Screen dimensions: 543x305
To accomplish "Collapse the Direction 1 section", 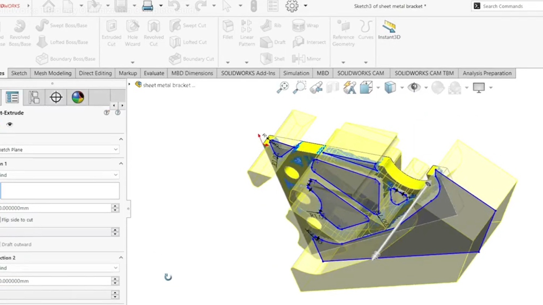I will [121, 164].
